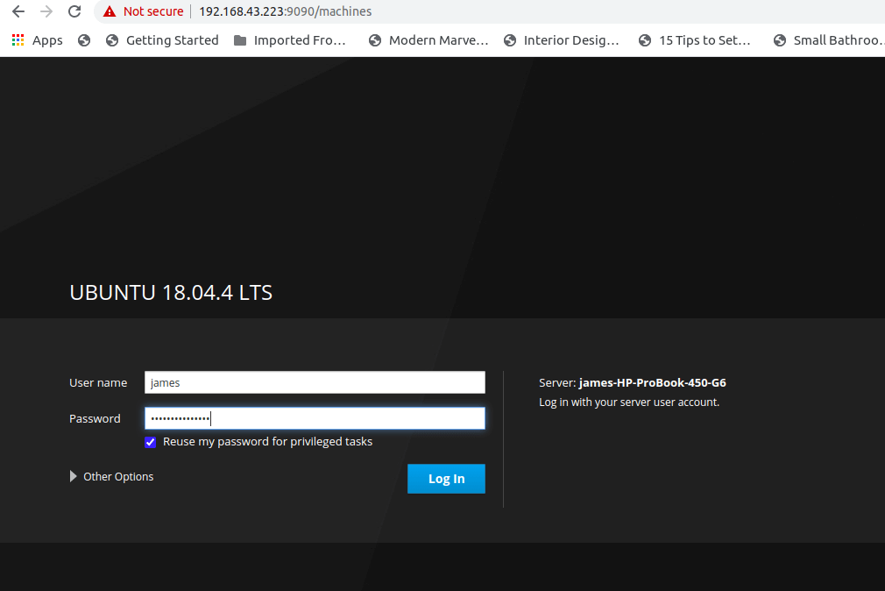Viewport: 885px width, 591px height.
Task: Focus the Password input field
Action: point(315,418)
